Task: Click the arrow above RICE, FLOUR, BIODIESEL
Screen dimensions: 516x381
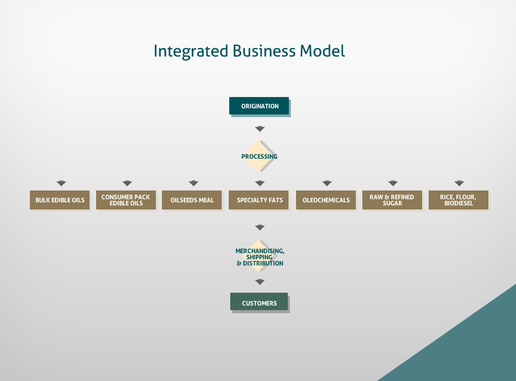Action: pyautogui.click(x=459, y=183)
